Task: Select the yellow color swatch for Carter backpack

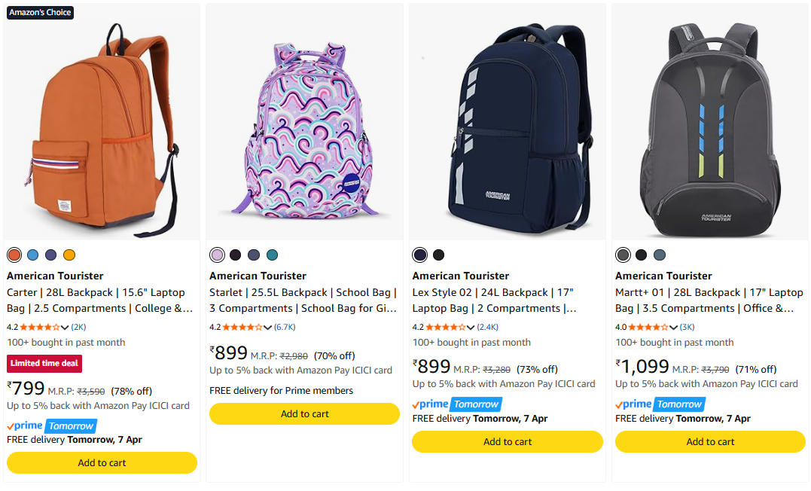Action: click(x=69, y=255)
